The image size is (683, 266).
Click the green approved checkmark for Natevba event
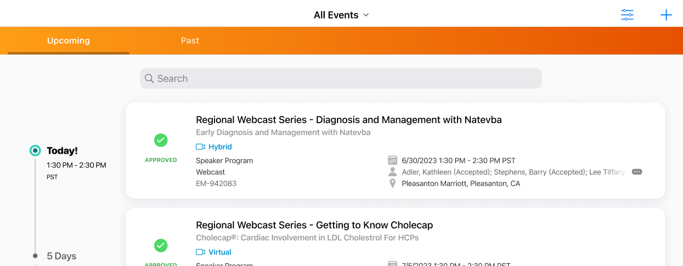click(x=161, y=141)
